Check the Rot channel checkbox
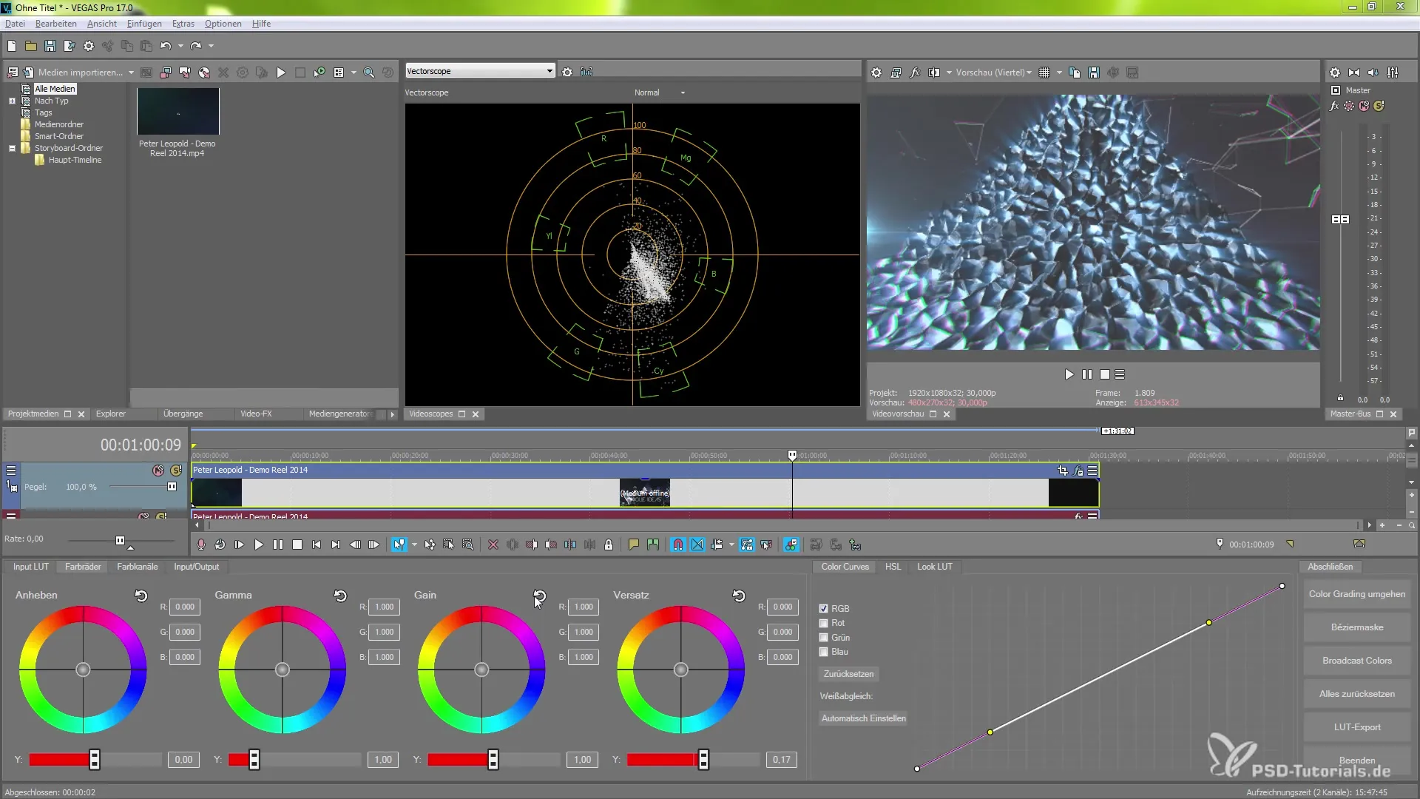The image size is (1420, 799). pyautogui.click(x=823, y=623)
